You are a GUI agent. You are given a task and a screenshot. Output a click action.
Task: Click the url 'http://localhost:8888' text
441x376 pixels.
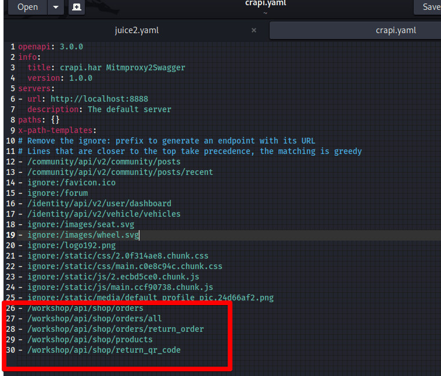99,99
